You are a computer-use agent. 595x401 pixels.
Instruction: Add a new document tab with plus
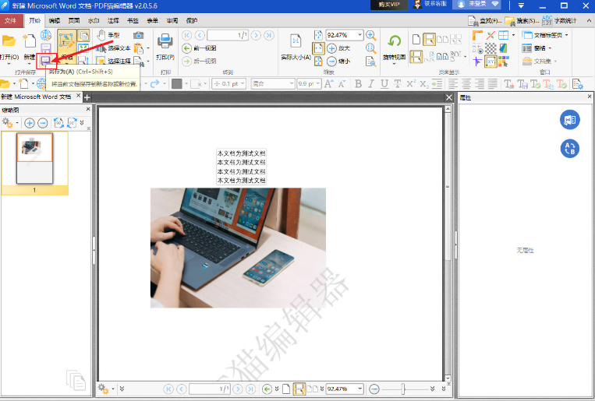[87, 97]
